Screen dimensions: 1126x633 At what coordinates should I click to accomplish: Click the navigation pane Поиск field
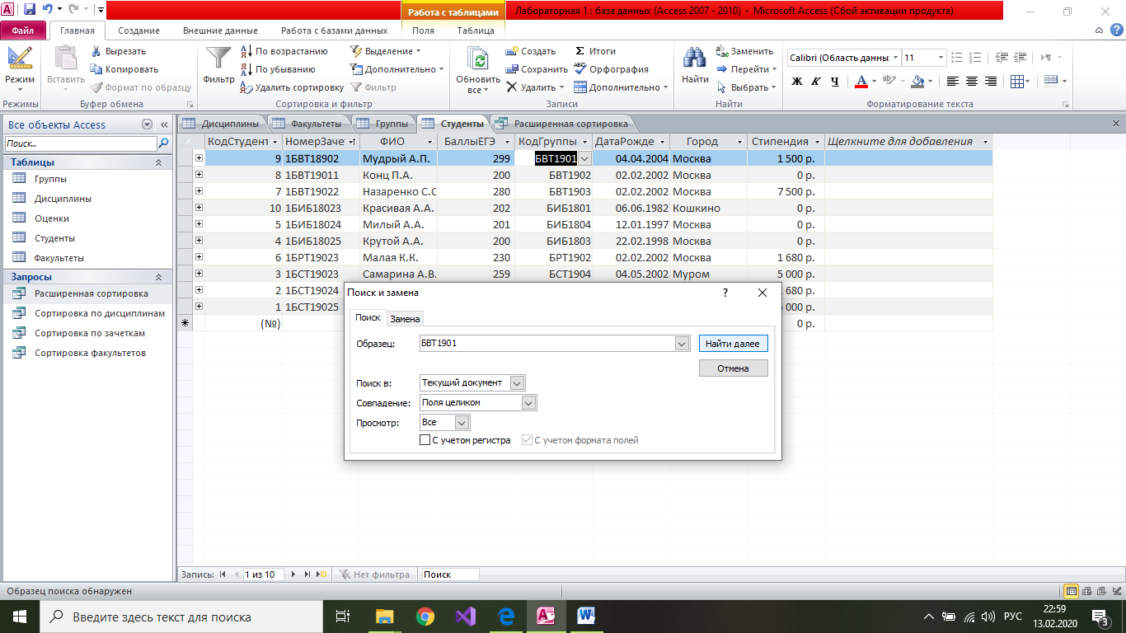[x=79, y=143]
